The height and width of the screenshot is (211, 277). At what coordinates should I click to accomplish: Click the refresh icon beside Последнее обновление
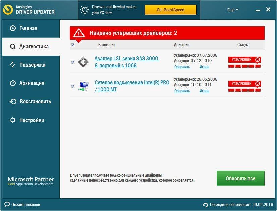[205, 205]
